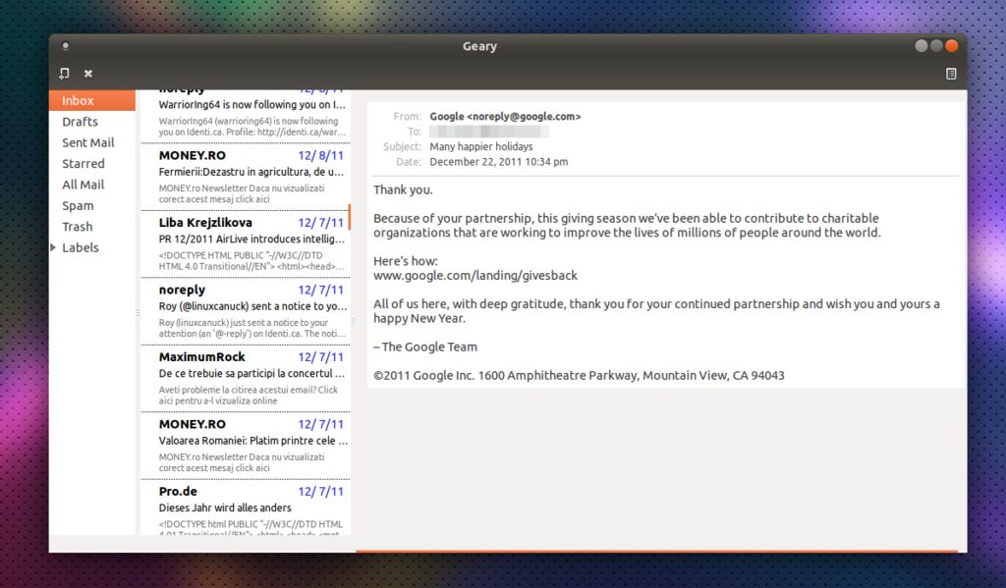Image resolution: width=1006 pixels, height=588 pixels.
Task: Select the MaximumRock concert message
Action: pos(246,379)
